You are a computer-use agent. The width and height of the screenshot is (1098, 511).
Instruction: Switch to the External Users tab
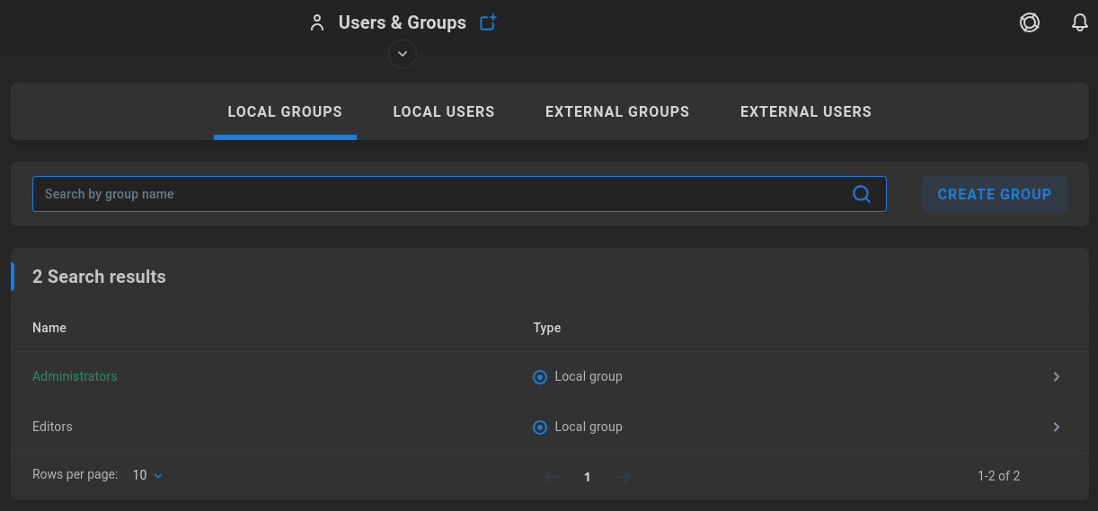tap(806, 112)
